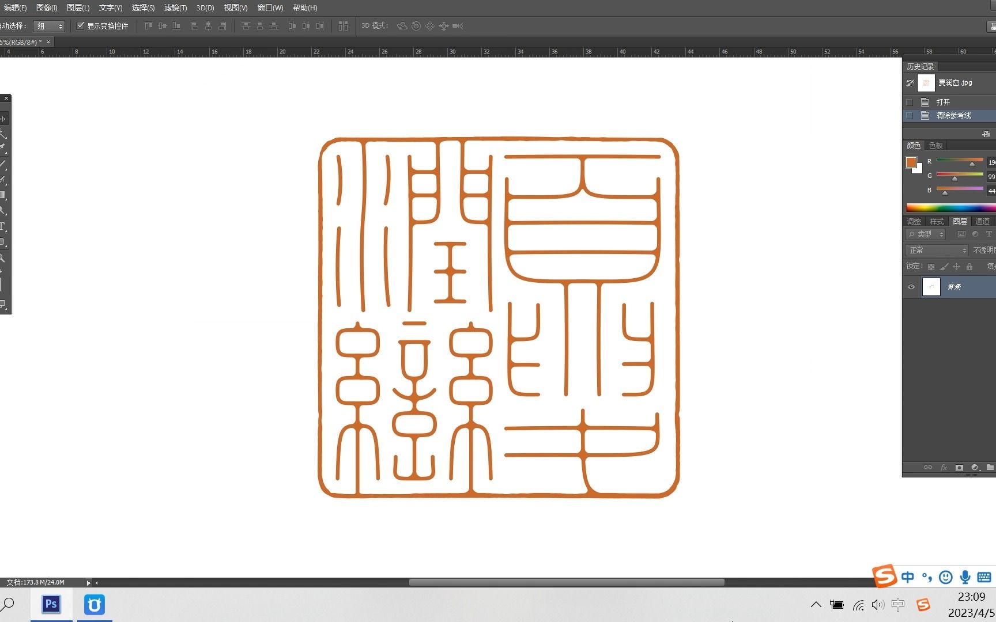
Task: Click the Sogou voice input microphone
Action: pyautogui.click(x=965, y=577)
